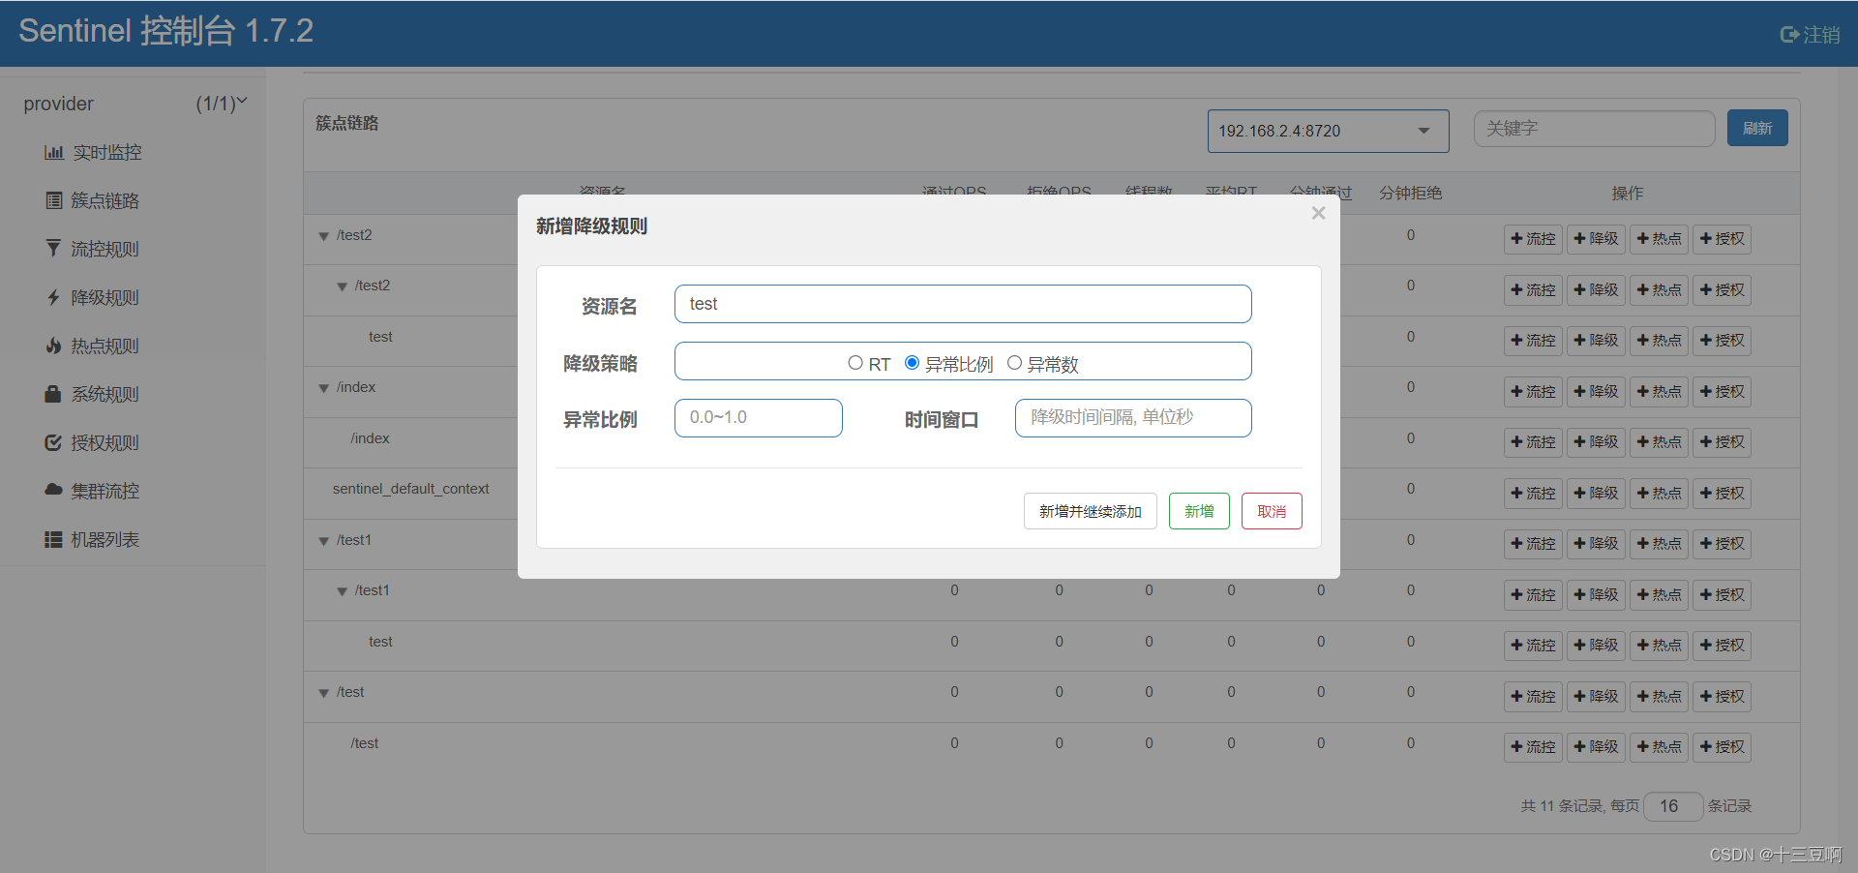Click the page size field showing 16

coord(1673,806)
